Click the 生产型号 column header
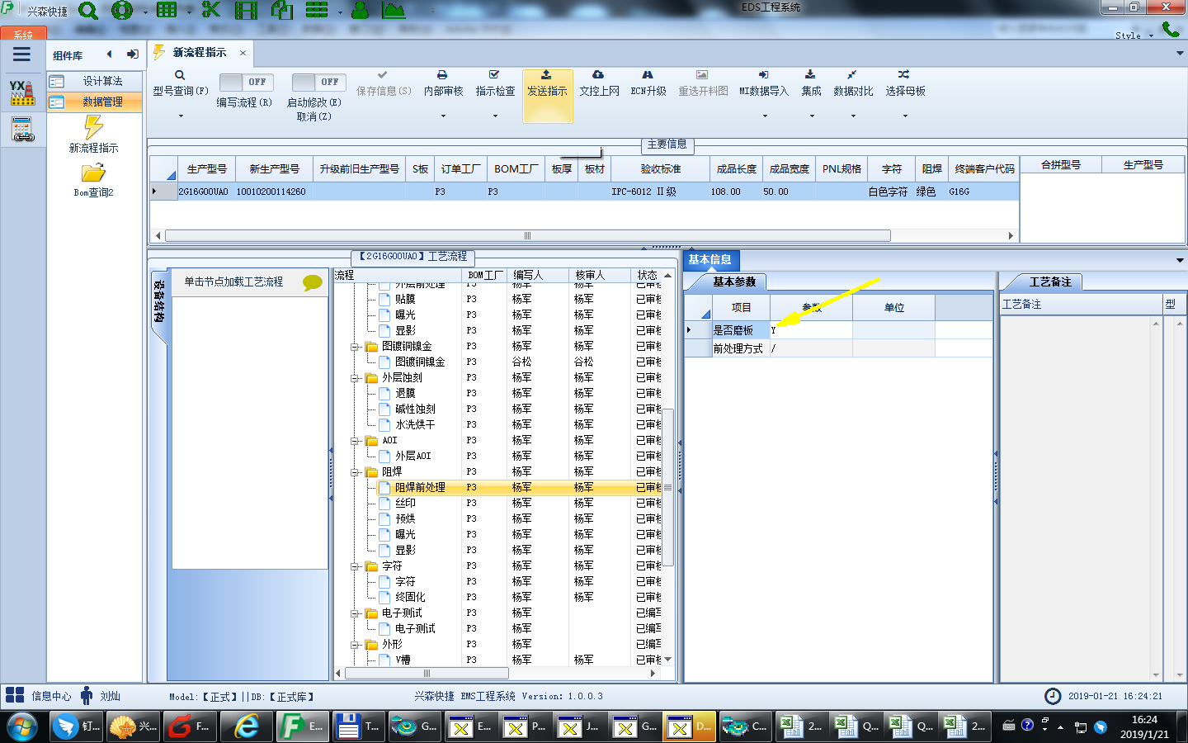 [206, 168]
